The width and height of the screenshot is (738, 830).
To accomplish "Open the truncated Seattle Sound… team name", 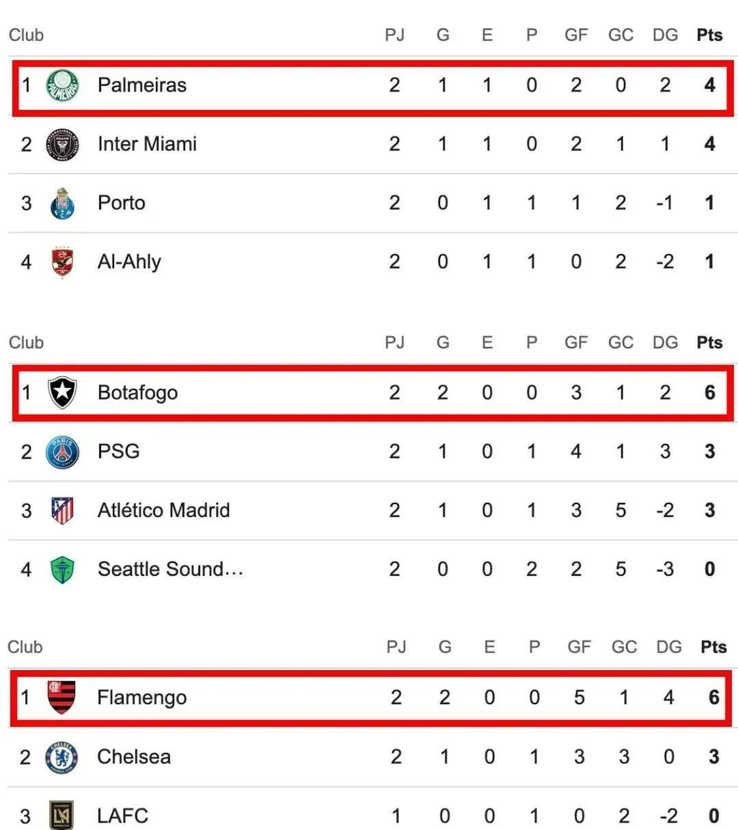I will [x=170, y=569].
